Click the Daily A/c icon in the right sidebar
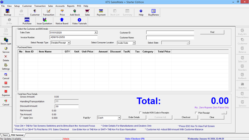This screenshot has height=140, width=249. coord(242,32)
